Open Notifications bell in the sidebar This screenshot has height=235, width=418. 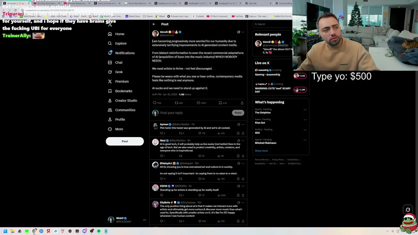tap(121, 53)
